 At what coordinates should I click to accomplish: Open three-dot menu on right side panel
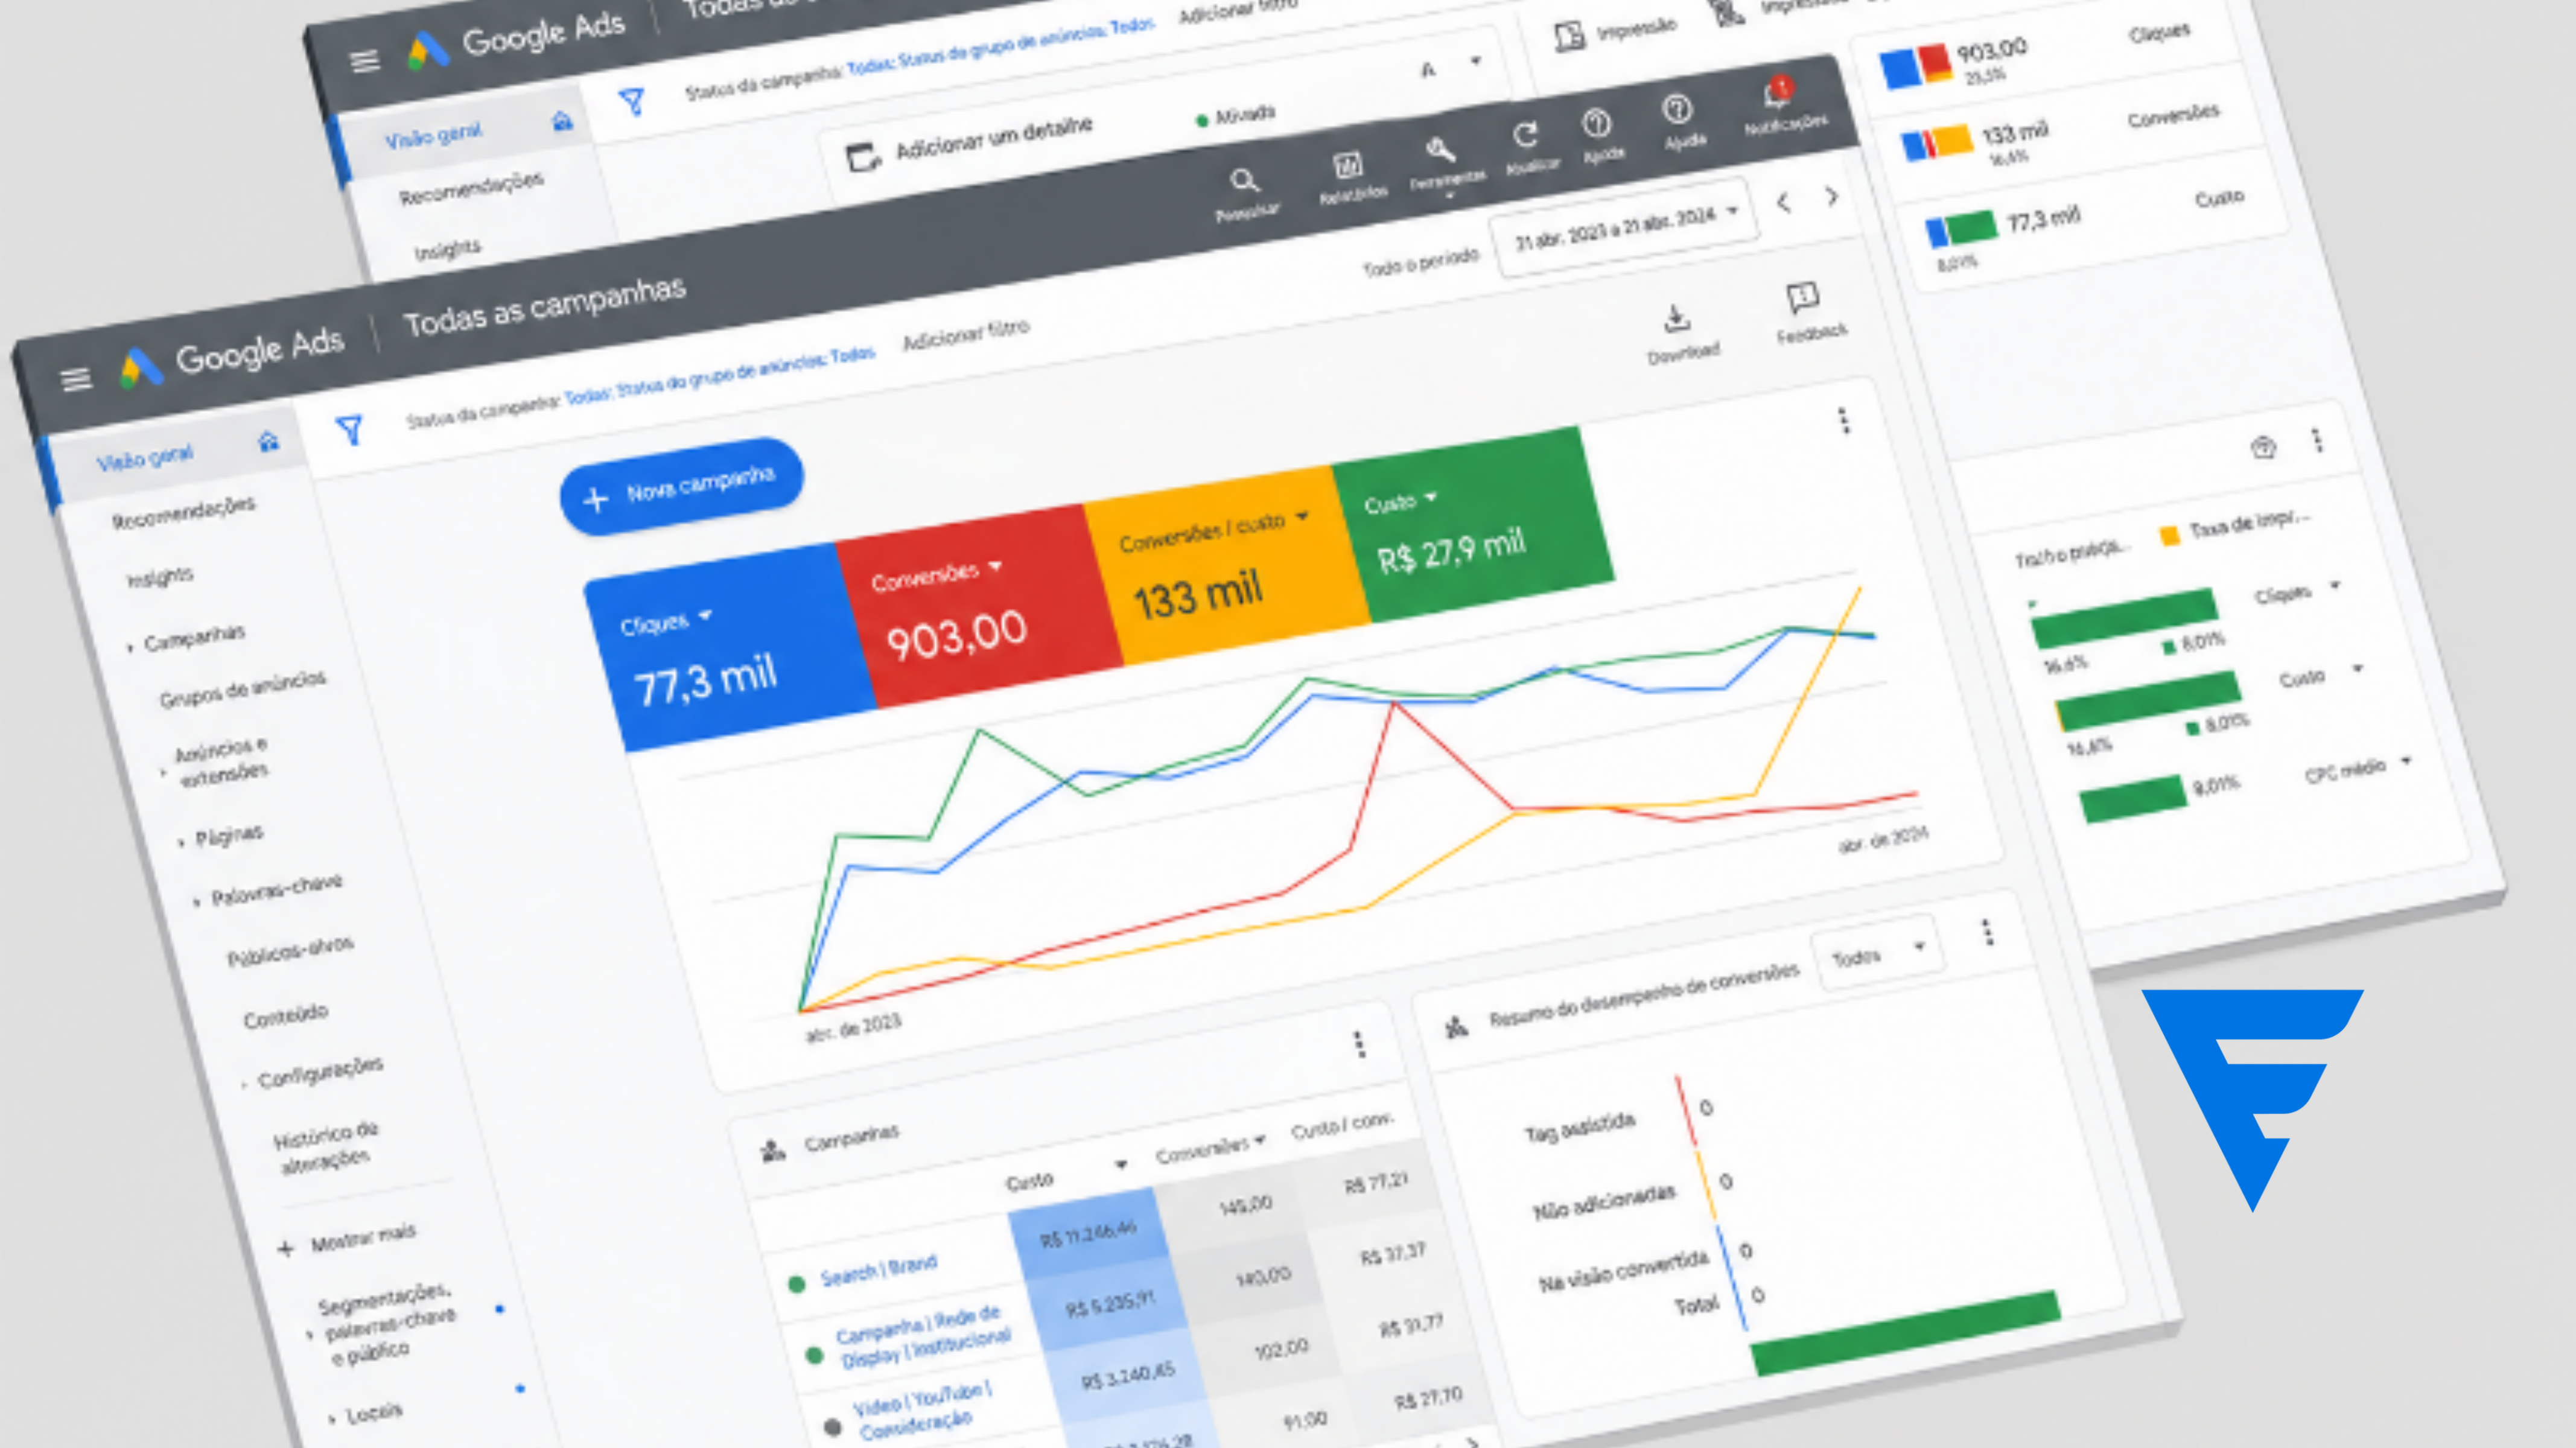tap(2317, 440)
